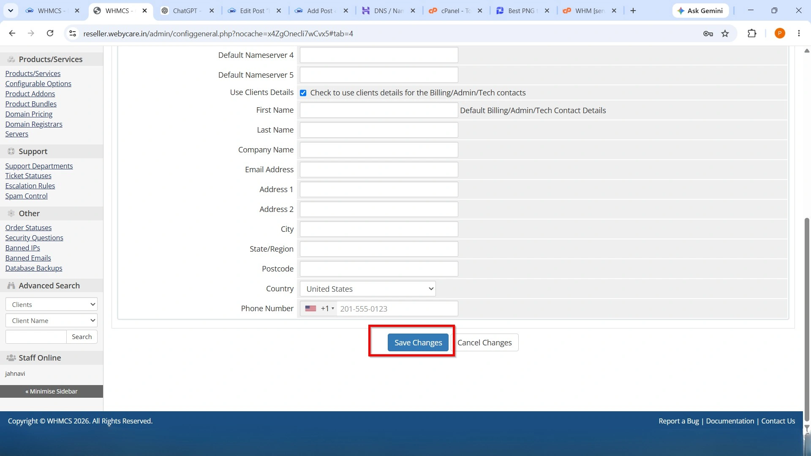Open the Chrome profile avatar
811x456 pixels.
tap(780, 33)
